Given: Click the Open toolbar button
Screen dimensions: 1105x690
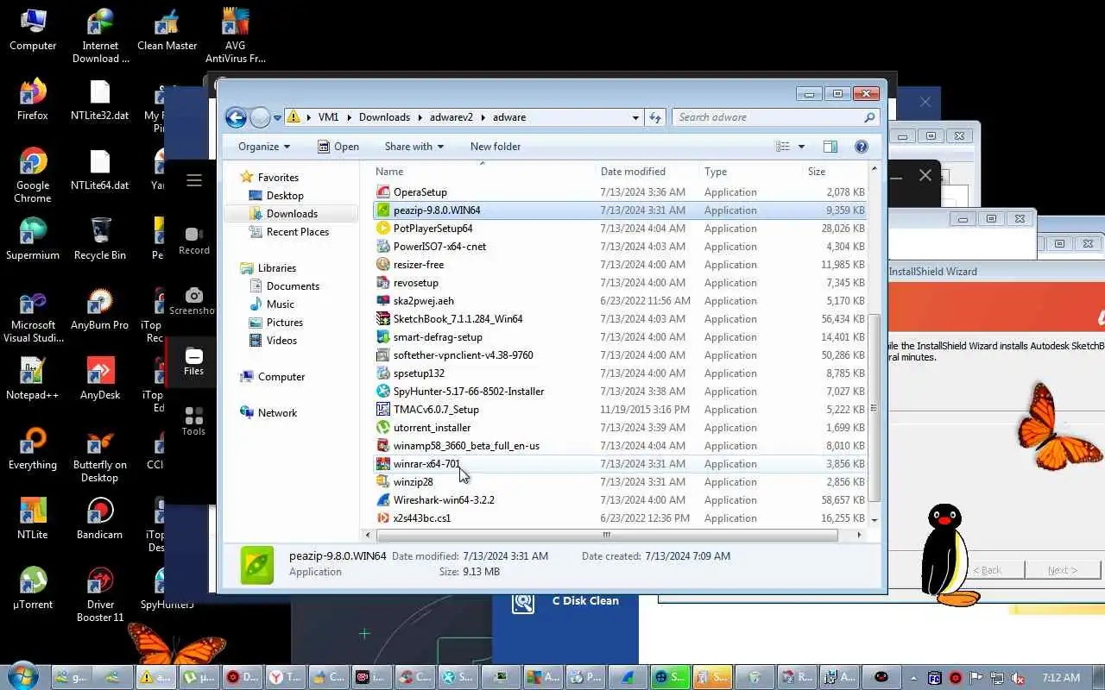Looking at the screenshot, I should pos(338,147).
